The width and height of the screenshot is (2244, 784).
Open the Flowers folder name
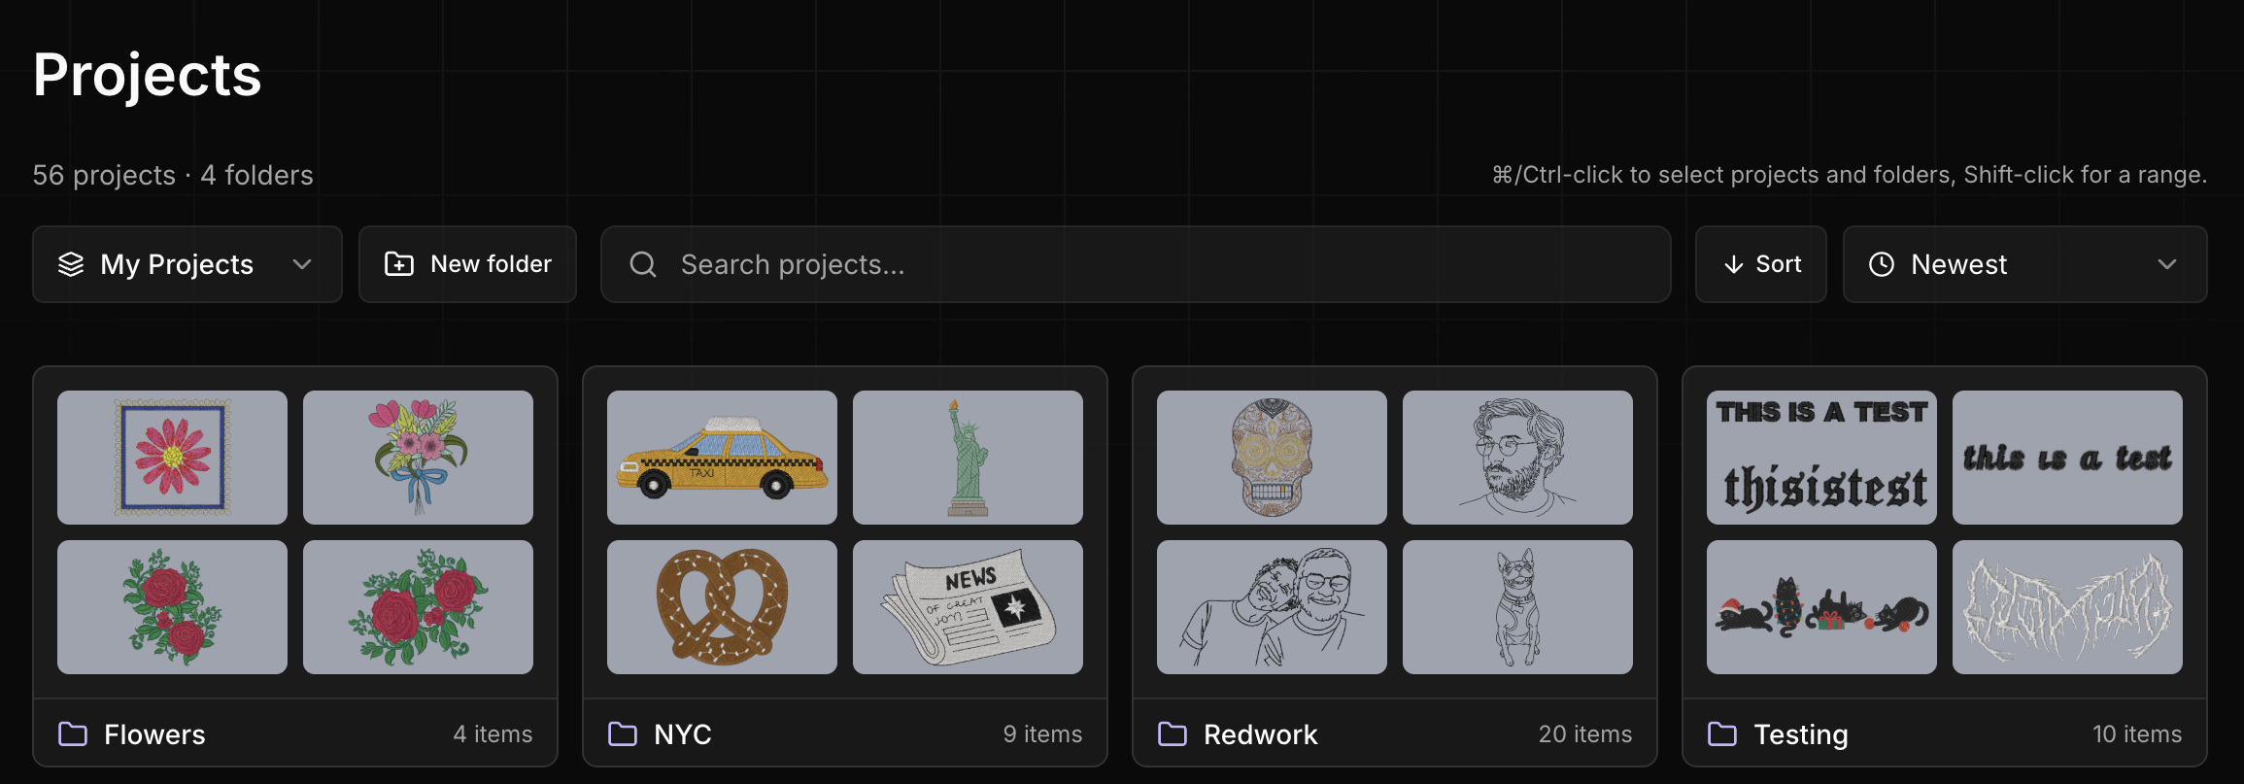point(154,734)
